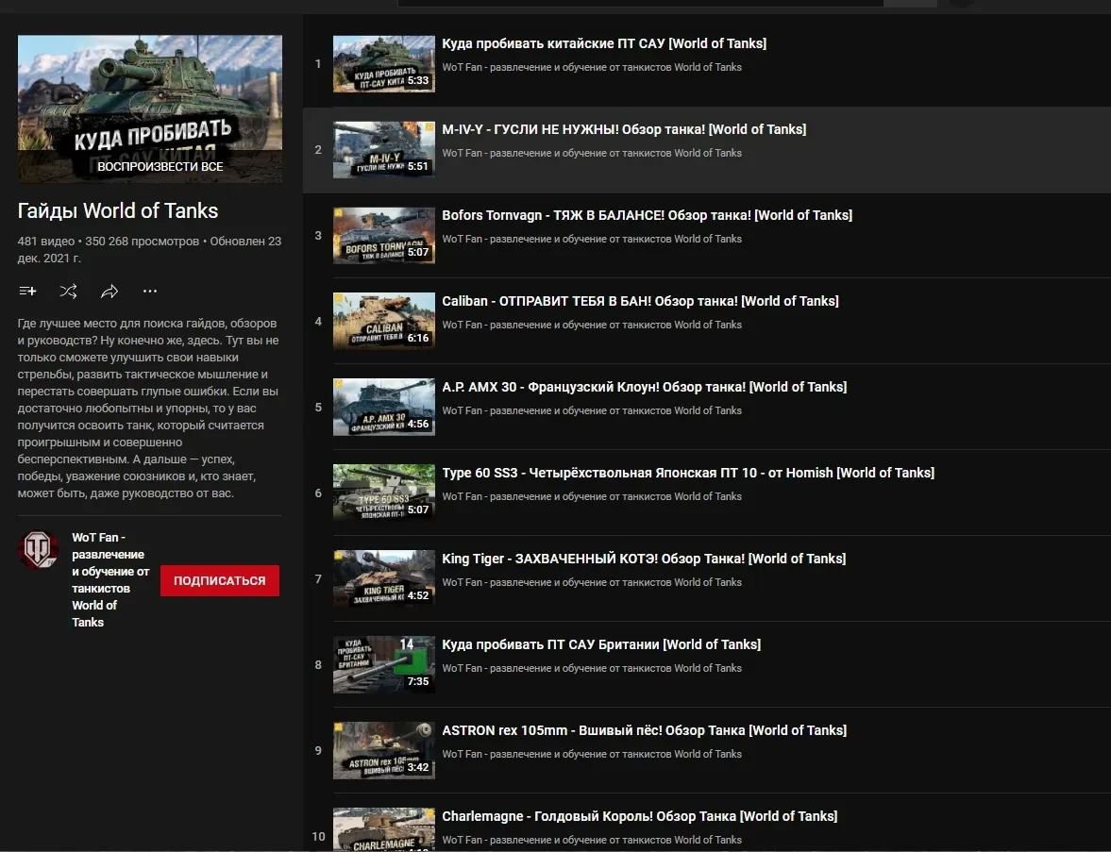Click King Tiger video thumbnail
This screenshot has height=852, width=1111.
pyautogui.click(x=383, y=579)
